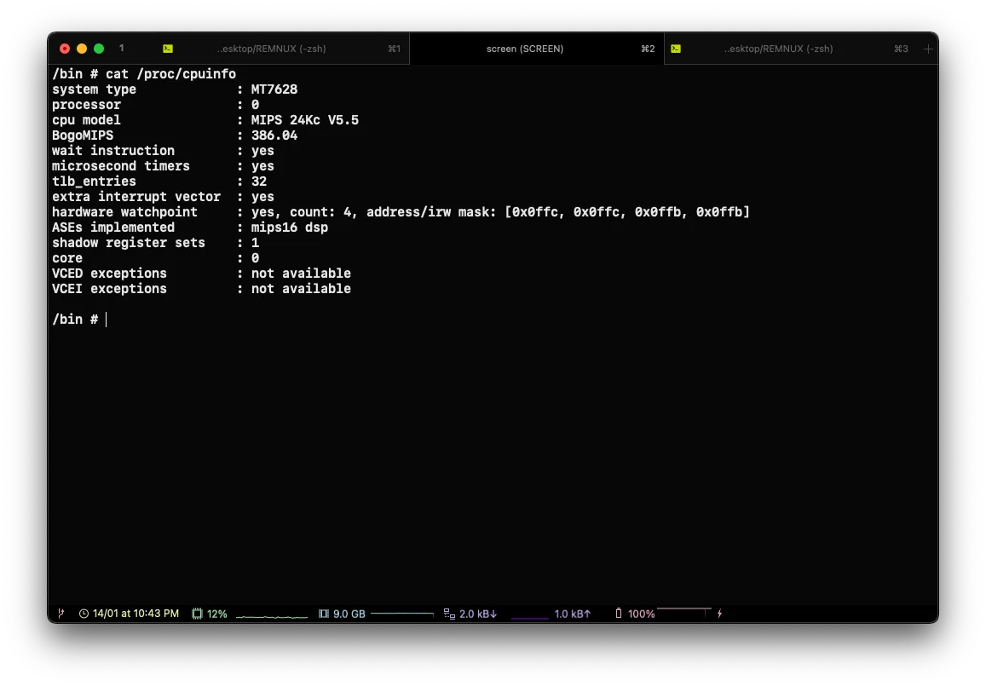Click the terminal icon on third tab
The width and height of the screenshot is (986, 686).
(675, 49)
